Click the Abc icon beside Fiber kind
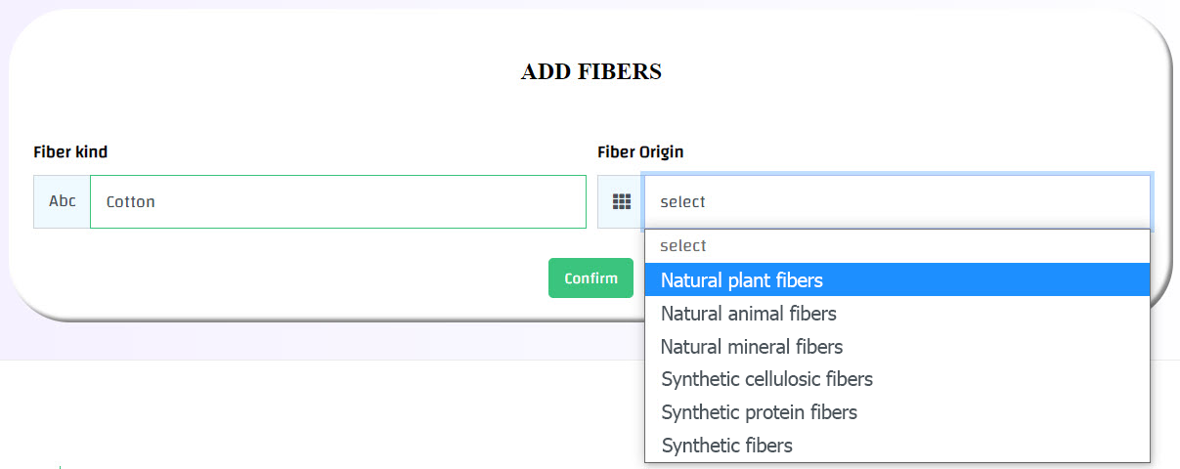Viewport: 1180px width, 469px height. coord(62,202)
